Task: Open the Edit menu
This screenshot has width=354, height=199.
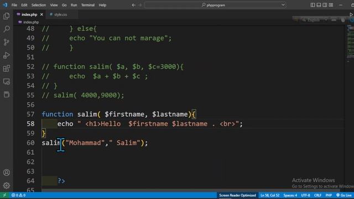Action: click(x=24, y=5)
